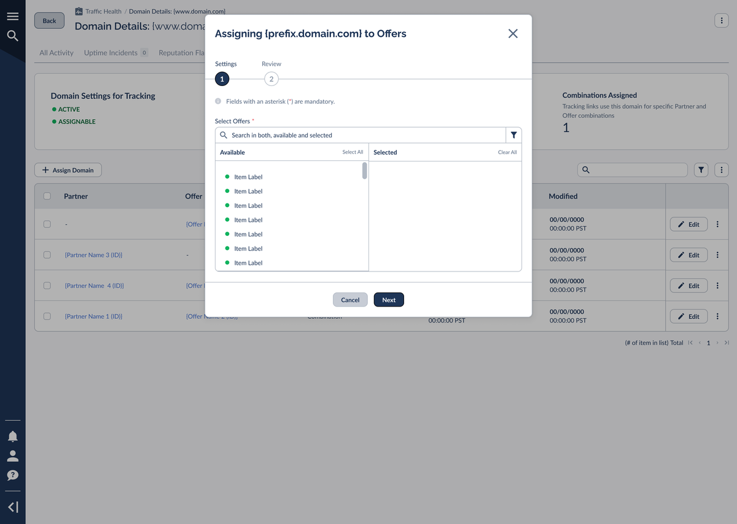
Task: Edit the first table row
Action: click(688, 224)
